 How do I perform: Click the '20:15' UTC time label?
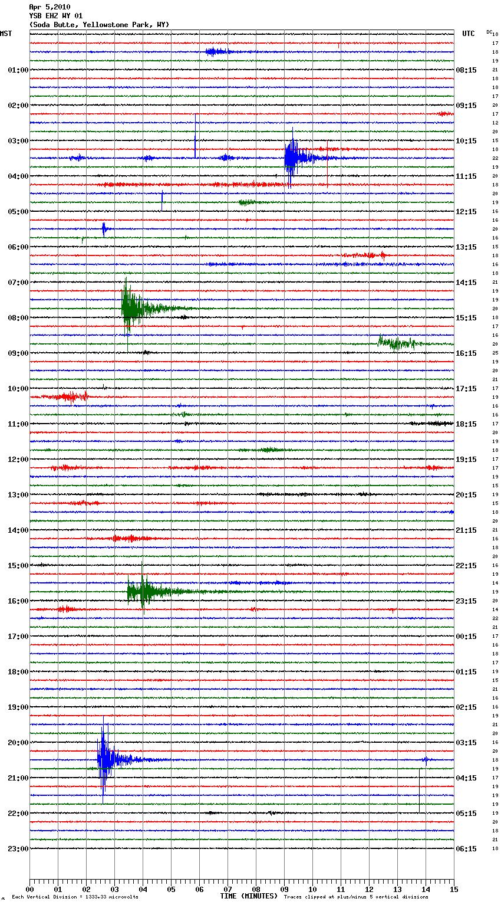466,495
